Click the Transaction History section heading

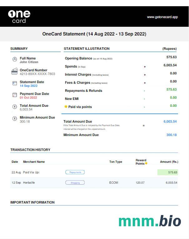pos(30,150)
